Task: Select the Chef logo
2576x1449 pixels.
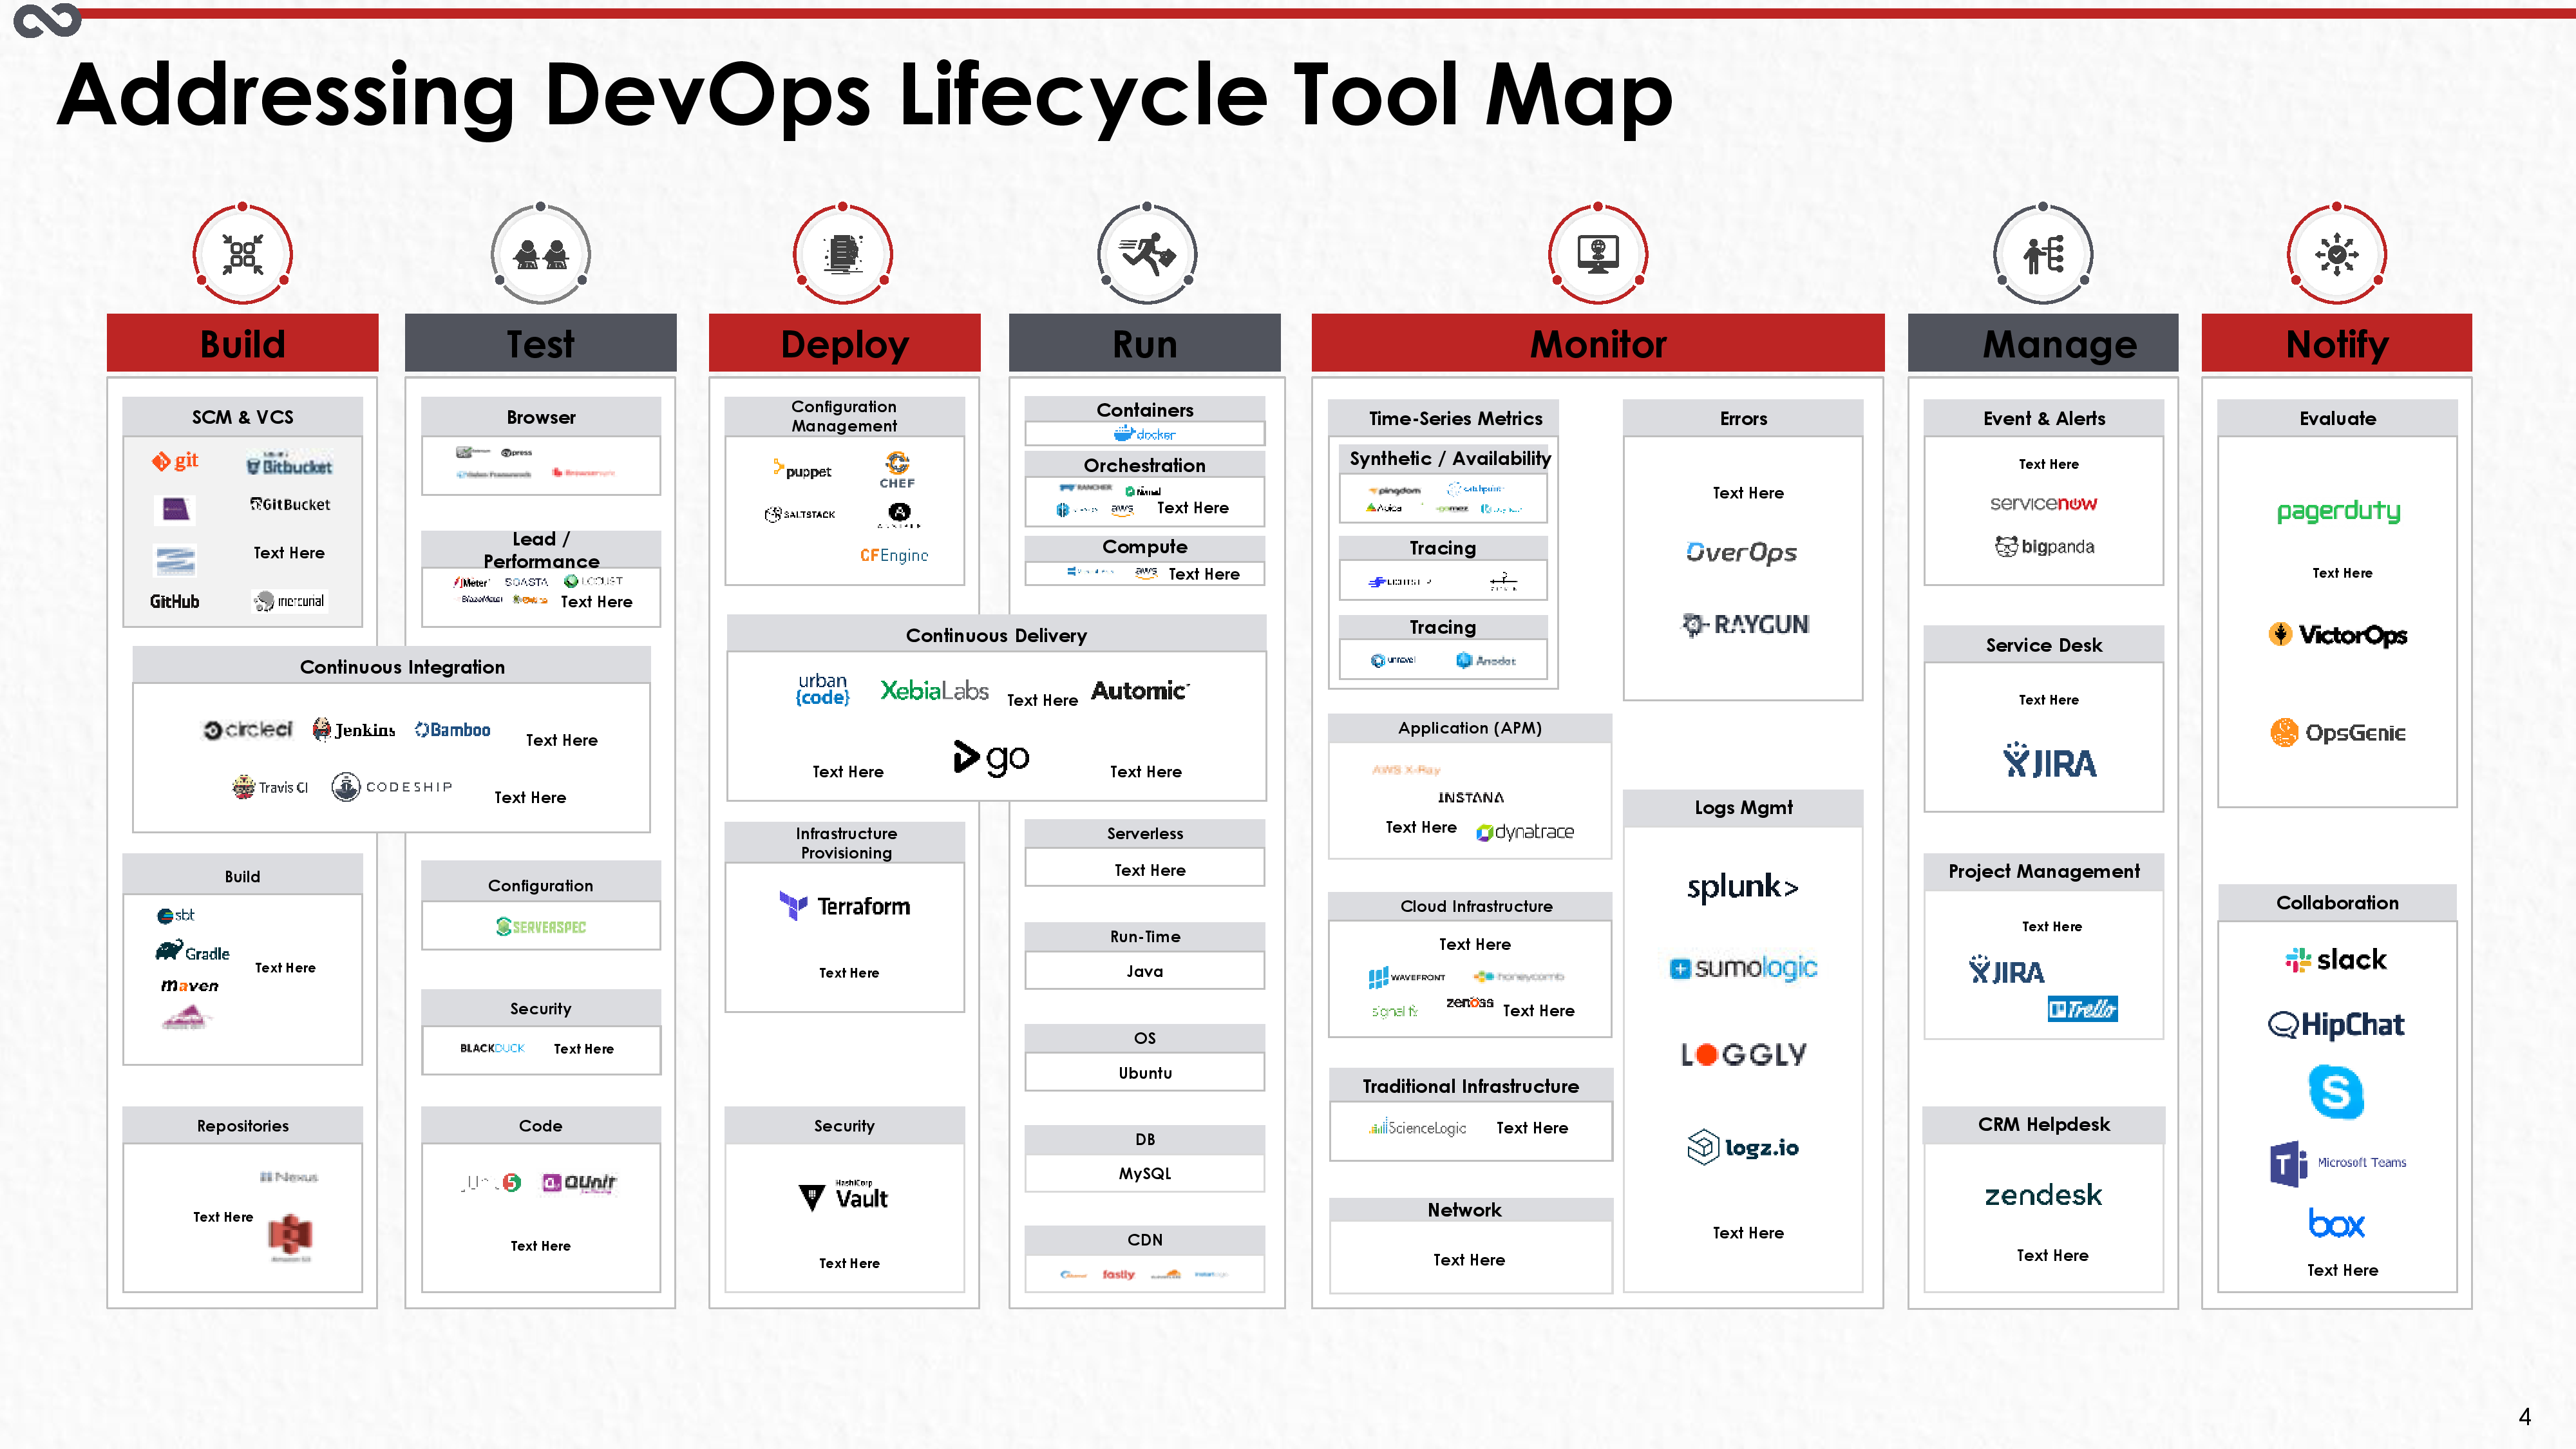Action: point(897,470)
